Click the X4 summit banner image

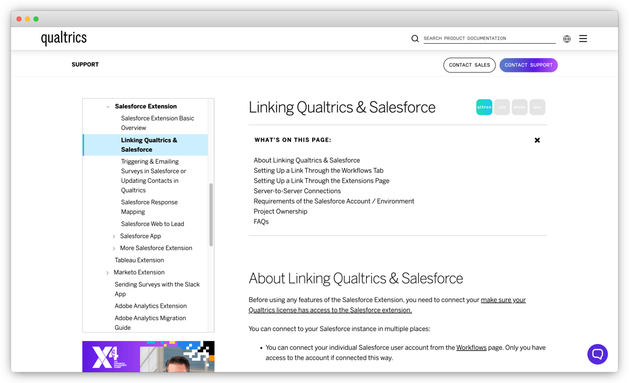click(x=148, y=357)
